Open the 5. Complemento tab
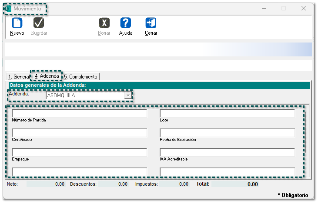Screen dimensions: 318x203 [x=80, y=77]
